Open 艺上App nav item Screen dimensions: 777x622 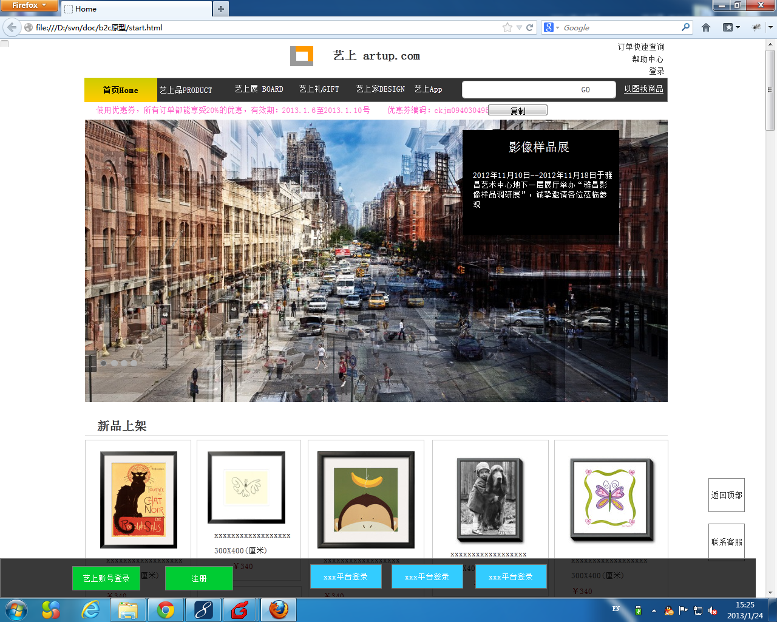(429, 89)
